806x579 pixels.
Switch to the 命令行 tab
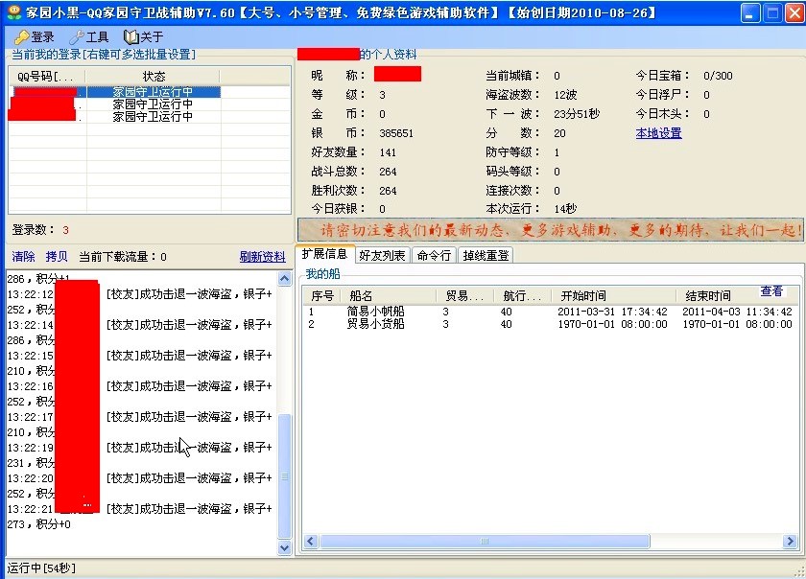point(434,255)
